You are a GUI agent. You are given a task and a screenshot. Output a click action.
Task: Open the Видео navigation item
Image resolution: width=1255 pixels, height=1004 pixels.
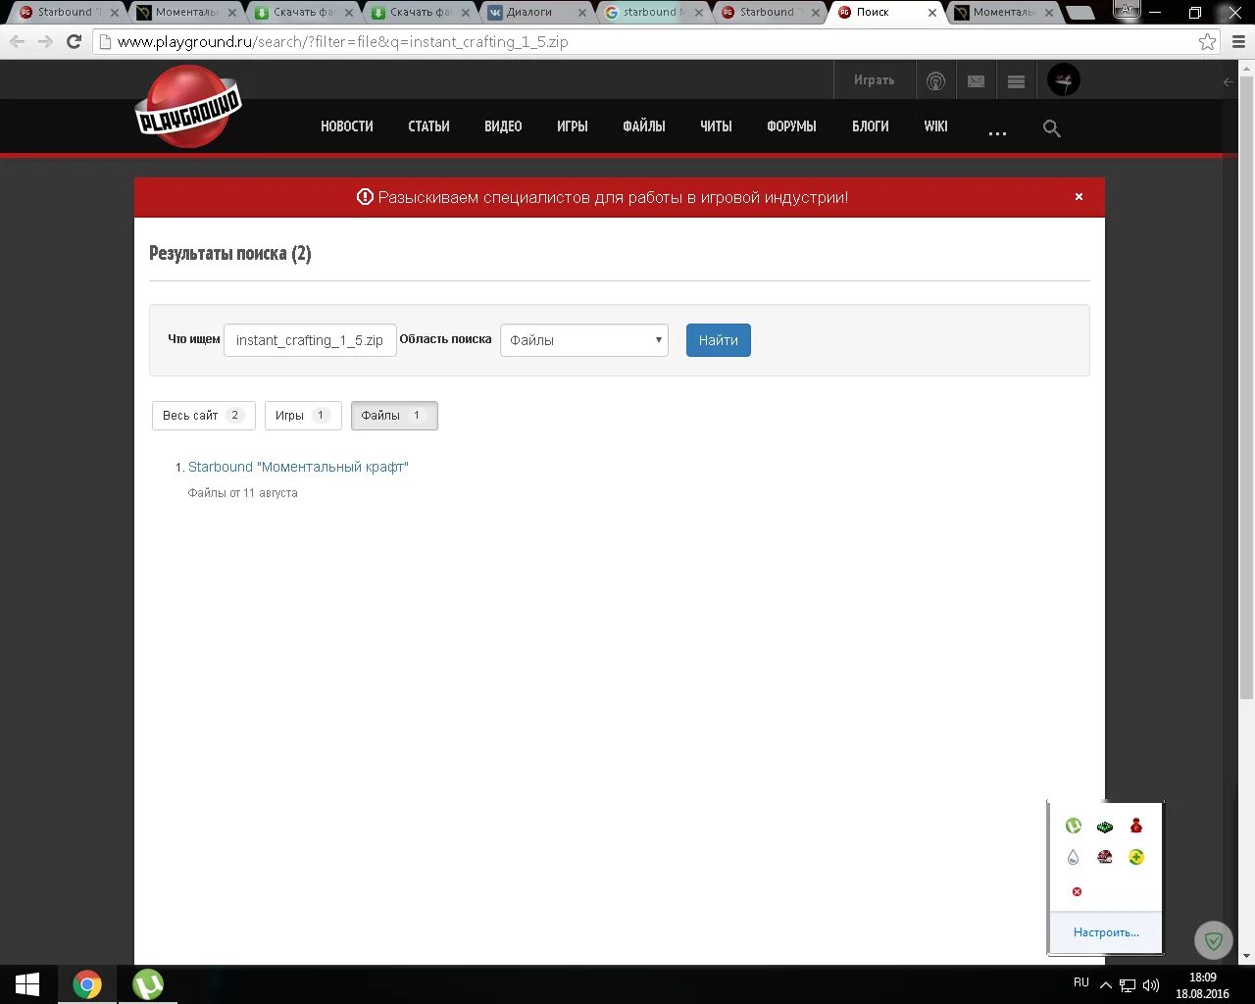tap(503, 126)
